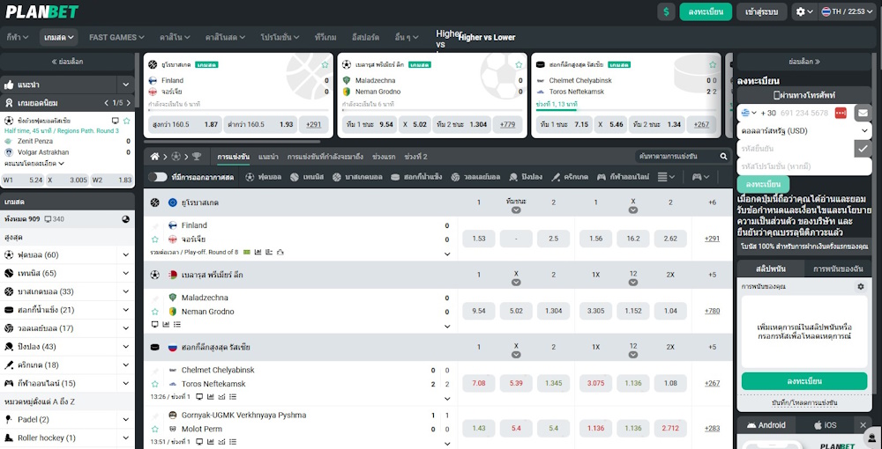Viewport: 882px width, 449px height.
Task: Favorite the Finland vs Georgia top card
Action: tap(325, 64)
